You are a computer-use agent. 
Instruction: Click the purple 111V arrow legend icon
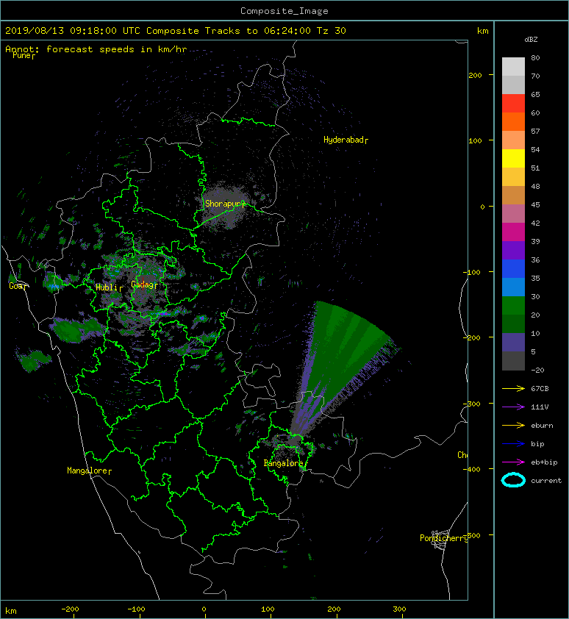click(x=513, y=407)
